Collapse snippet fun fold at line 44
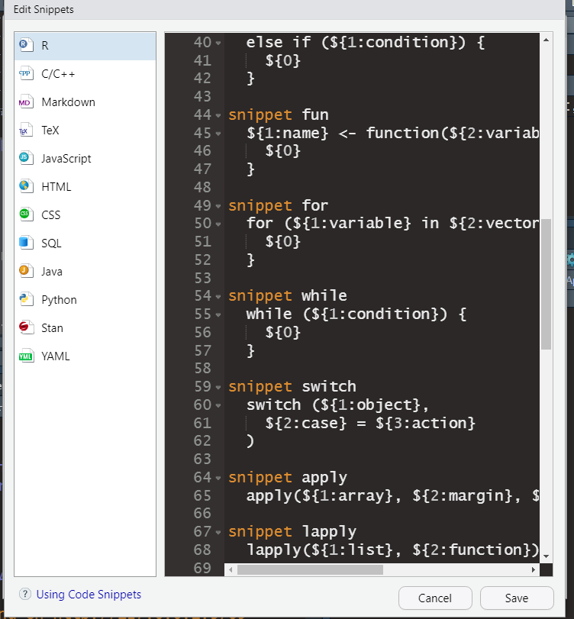 tap(218, 115)
